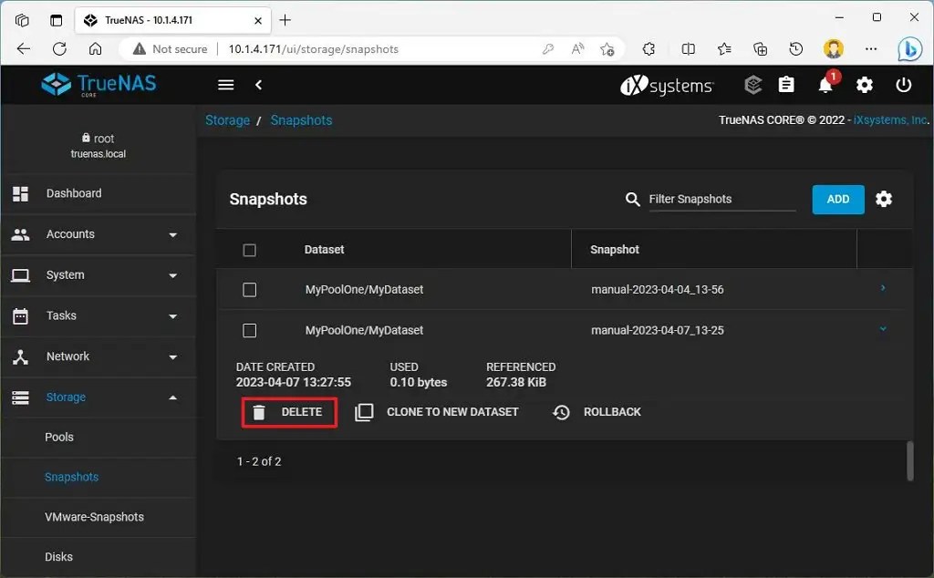Open the TrueNAS notifications bell
Viewport: 934px width, 578px height.
[825, 85]
